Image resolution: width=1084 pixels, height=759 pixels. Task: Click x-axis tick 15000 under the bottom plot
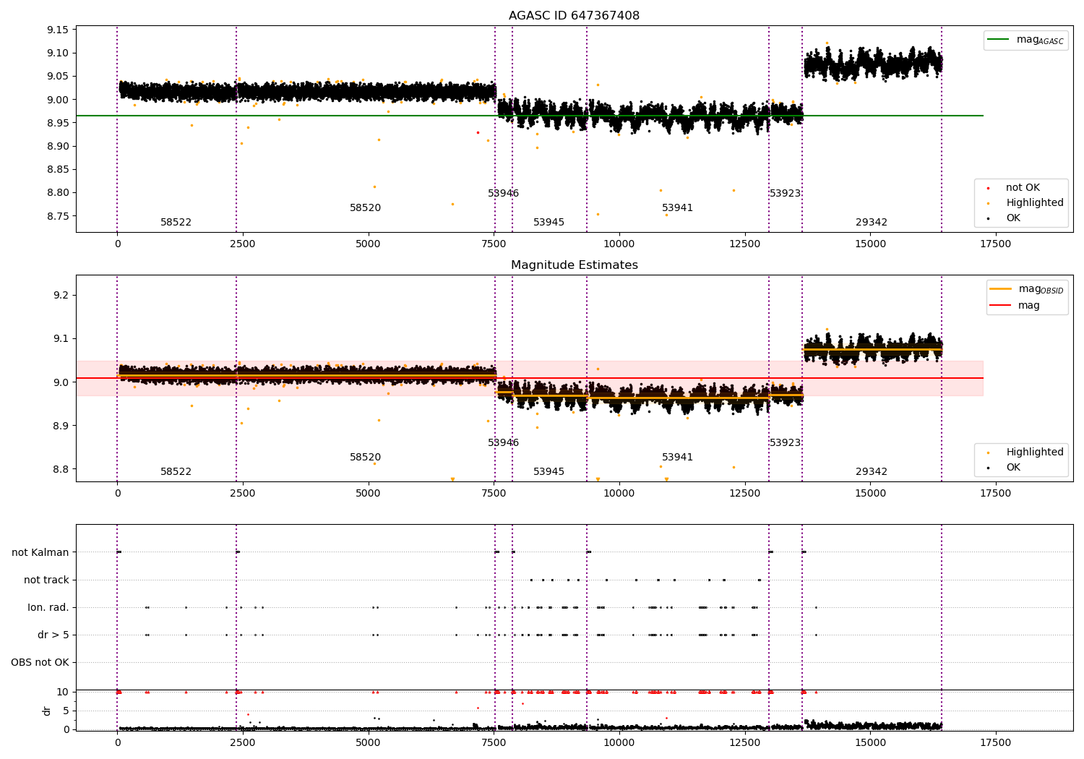coord(870,743)
